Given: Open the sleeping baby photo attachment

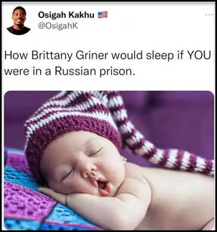Looking at the screenshot, I should 109,160.
